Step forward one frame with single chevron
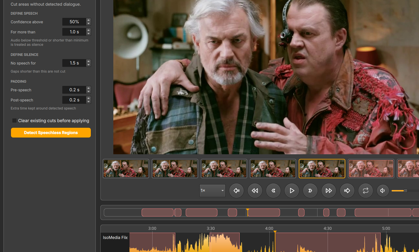The width and height of the screenshot is (419, 252). point(310,191)
